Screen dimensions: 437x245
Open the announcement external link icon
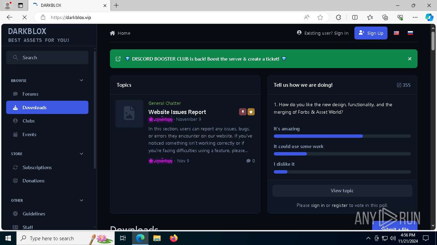[x=118, y=59]
